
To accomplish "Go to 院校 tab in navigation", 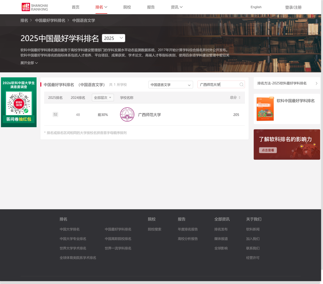I will 127,7.
